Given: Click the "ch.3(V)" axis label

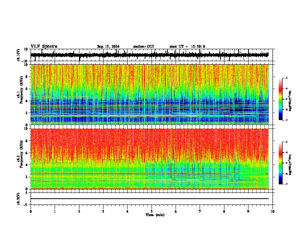Looking at the screenshot, I should click(x=19, y=199).
